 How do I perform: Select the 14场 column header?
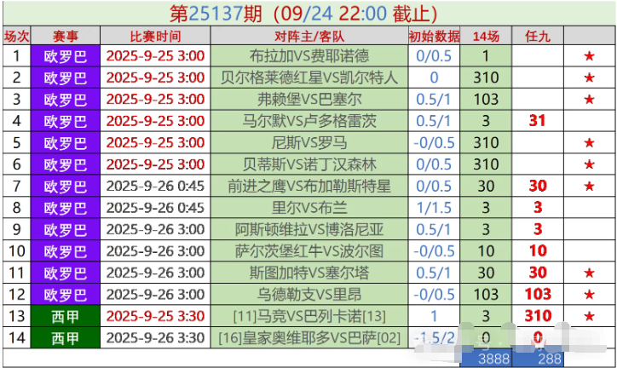click(x=486, y=36)
